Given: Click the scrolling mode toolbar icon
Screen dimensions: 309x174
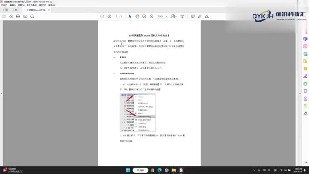Looking at the screenshot, I should 182,16.
